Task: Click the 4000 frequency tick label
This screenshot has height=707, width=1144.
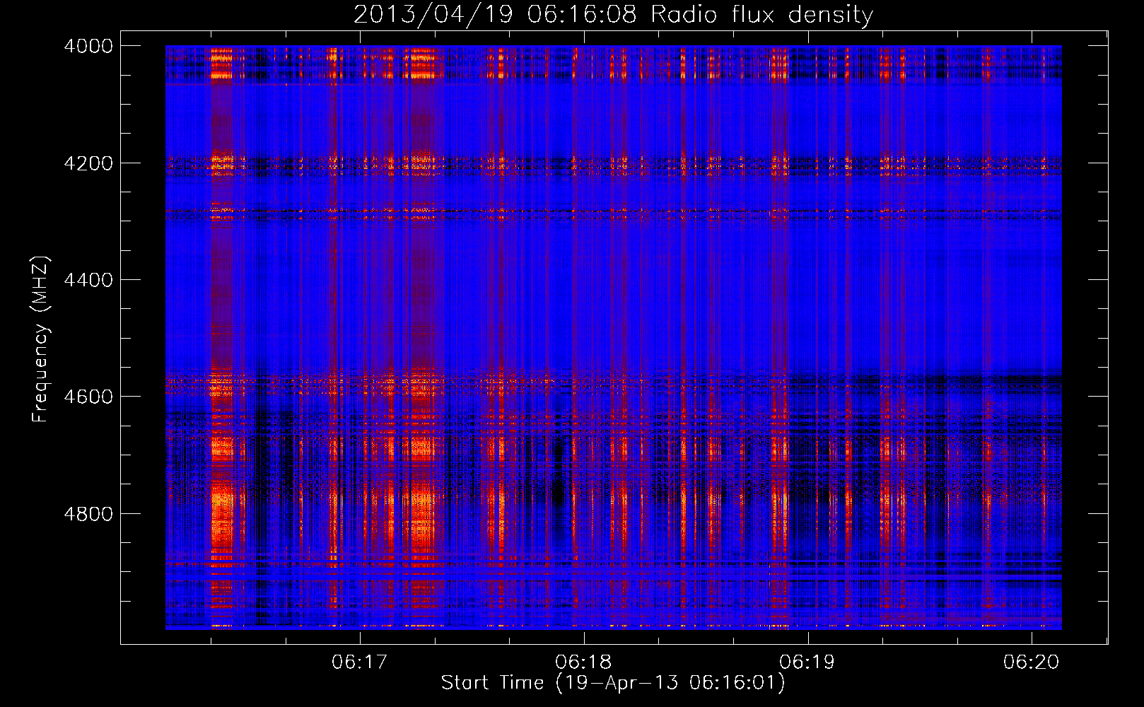Action: [x=88, y=46]
